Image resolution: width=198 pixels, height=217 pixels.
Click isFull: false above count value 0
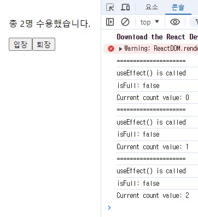(138, 85)
